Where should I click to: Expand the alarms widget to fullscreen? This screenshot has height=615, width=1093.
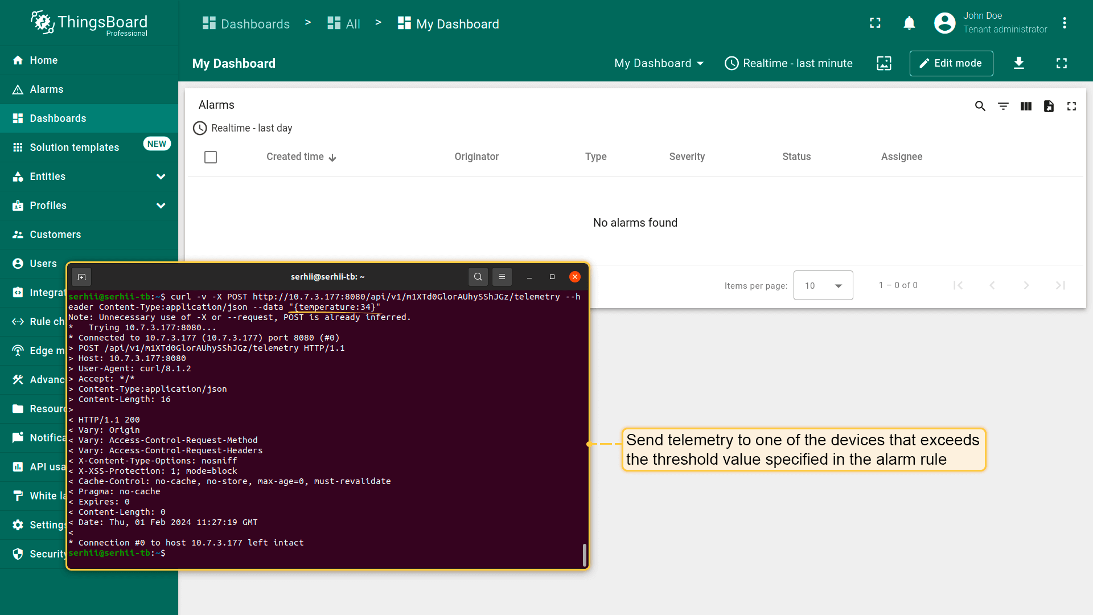1071,106
